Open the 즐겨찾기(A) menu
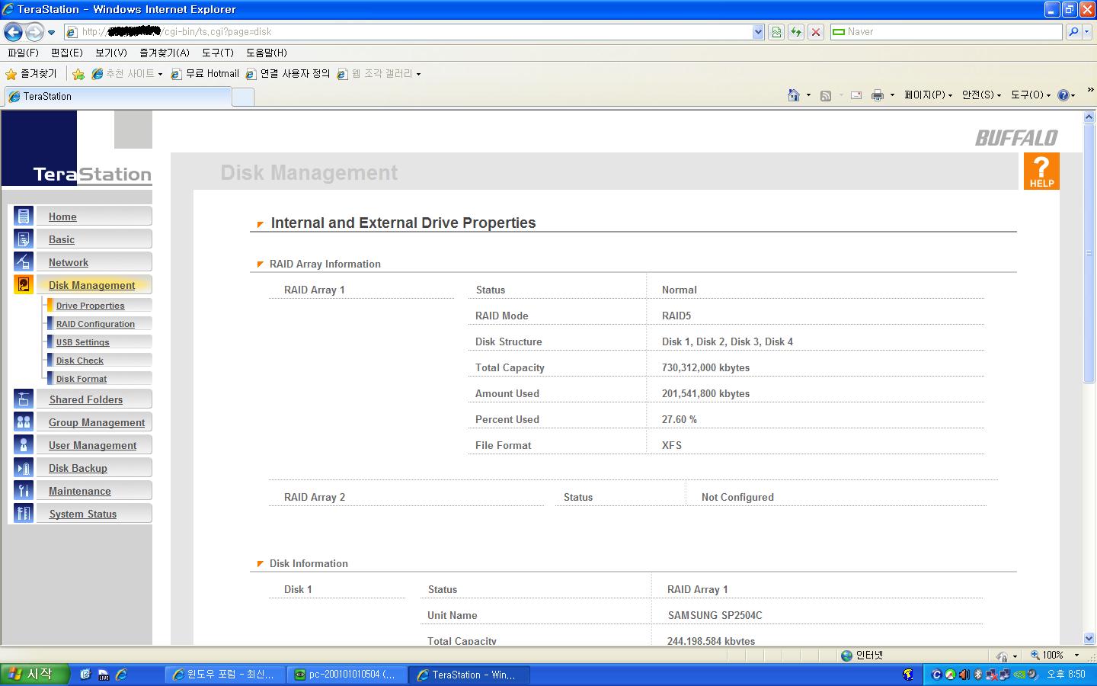Screen dimensions: 1097x686 pos(164,53)
